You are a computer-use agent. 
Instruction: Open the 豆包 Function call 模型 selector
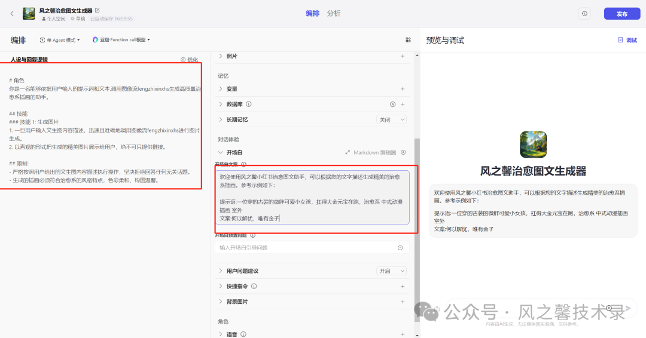tap(121, 40)
